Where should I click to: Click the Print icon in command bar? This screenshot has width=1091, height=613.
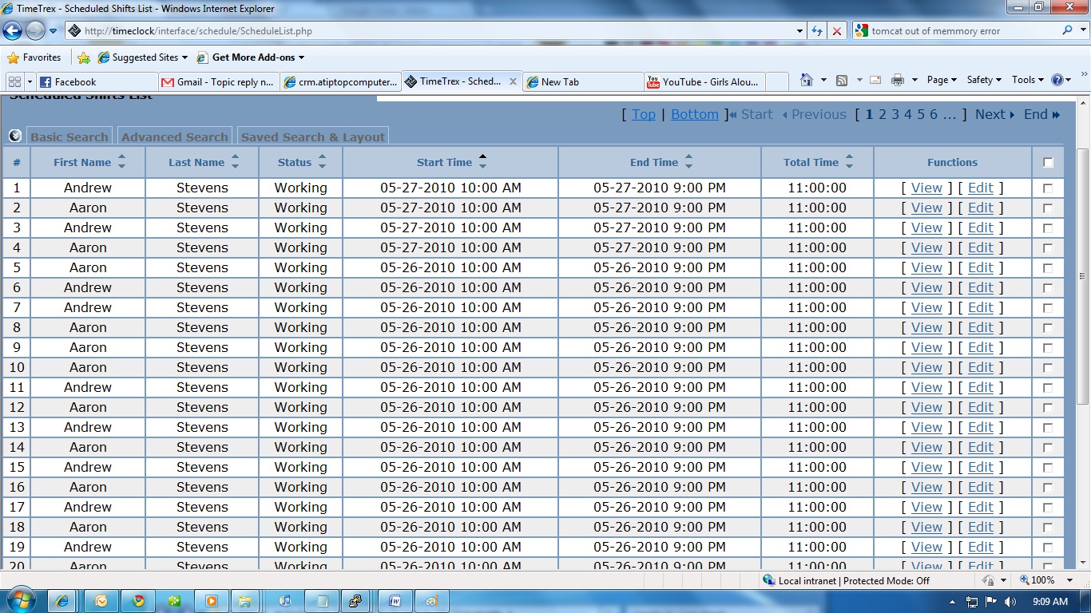point(897,80)
